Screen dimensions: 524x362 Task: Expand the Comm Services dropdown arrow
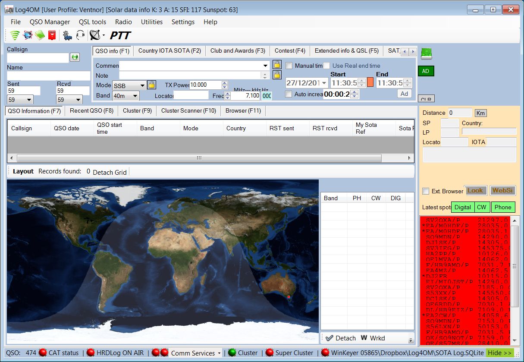[219, 353]
